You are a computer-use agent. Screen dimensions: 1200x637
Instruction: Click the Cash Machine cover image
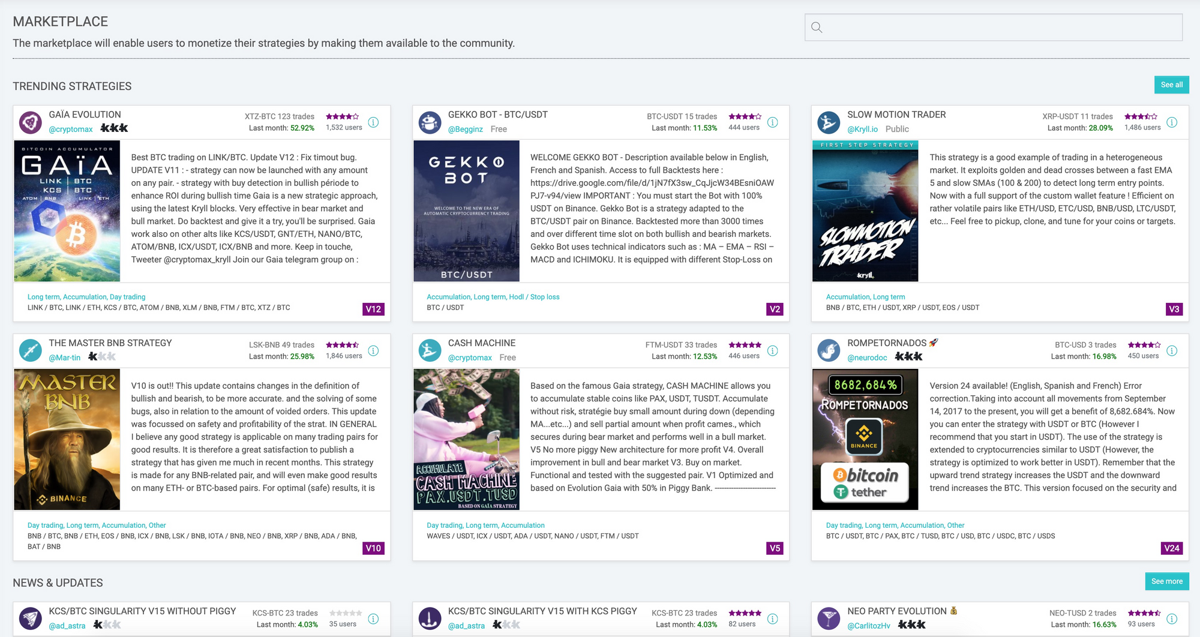[x=466, y=440]
